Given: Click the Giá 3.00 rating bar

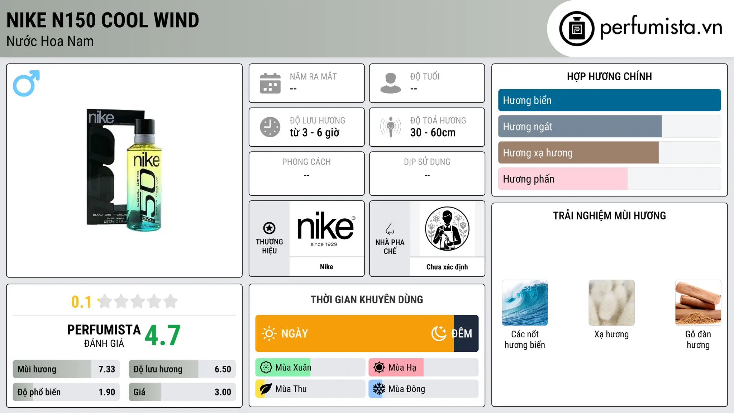Looking at the screenshot, I should pyautogui.click(x=182, y=392).
